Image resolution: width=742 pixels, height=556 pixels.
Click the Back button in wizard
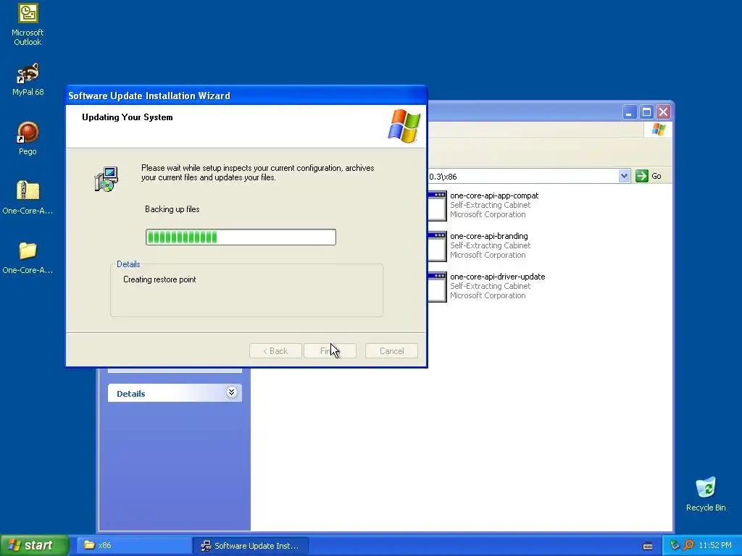275,351
